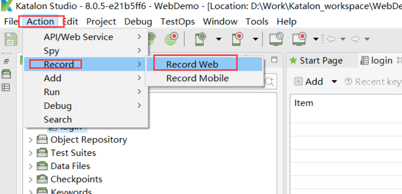Select Record Web from the submenu
The height and width of the screenshot is (194, 402).
pyautogui.click(x=192, y=65)
